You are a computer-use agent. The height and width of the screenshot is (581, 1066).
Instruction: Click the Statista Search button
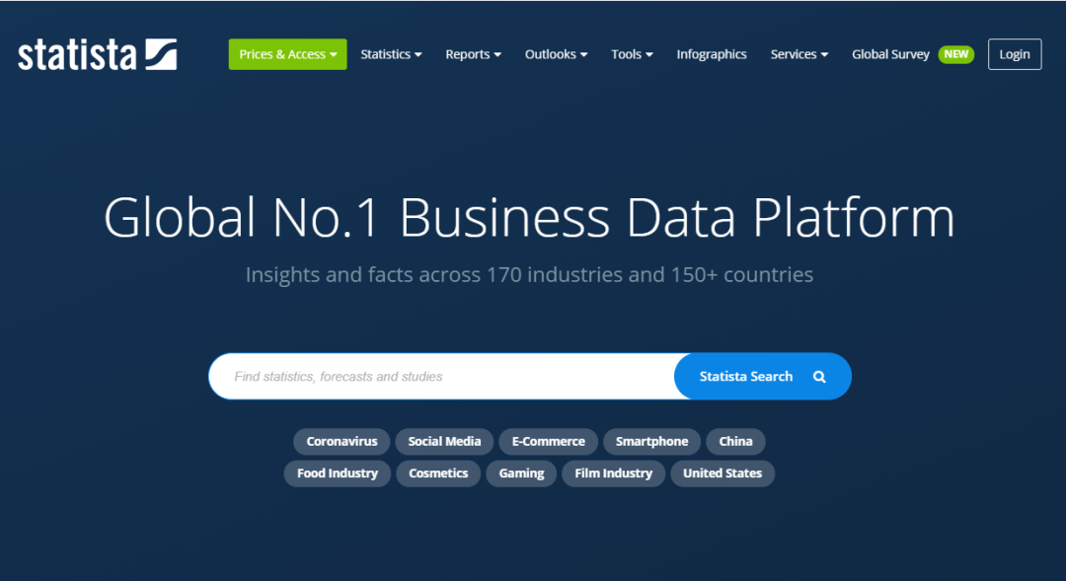click(x=763, y=377)
